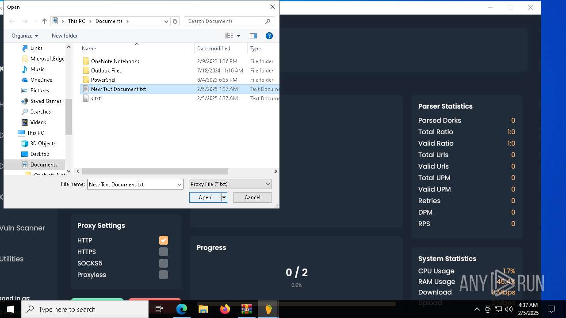Go forward in the Open dialog
The image size is (566, 318).
tap(25, 21)
